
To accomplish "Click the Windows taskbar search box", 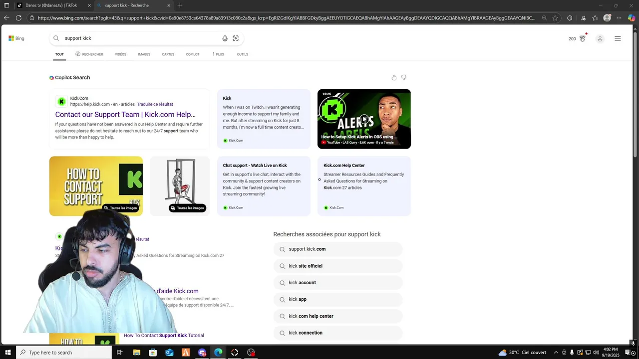I will [64, 353].
